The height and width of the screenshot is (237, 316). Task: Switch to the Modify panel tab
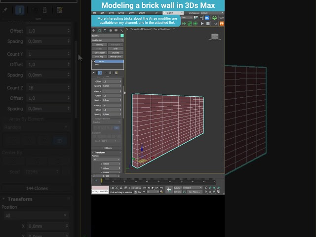99,31
